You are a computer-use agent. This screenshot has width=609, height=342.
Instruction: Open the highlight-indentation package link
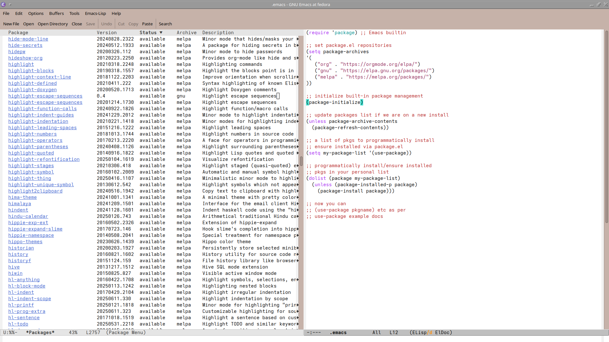click(38, 121)
